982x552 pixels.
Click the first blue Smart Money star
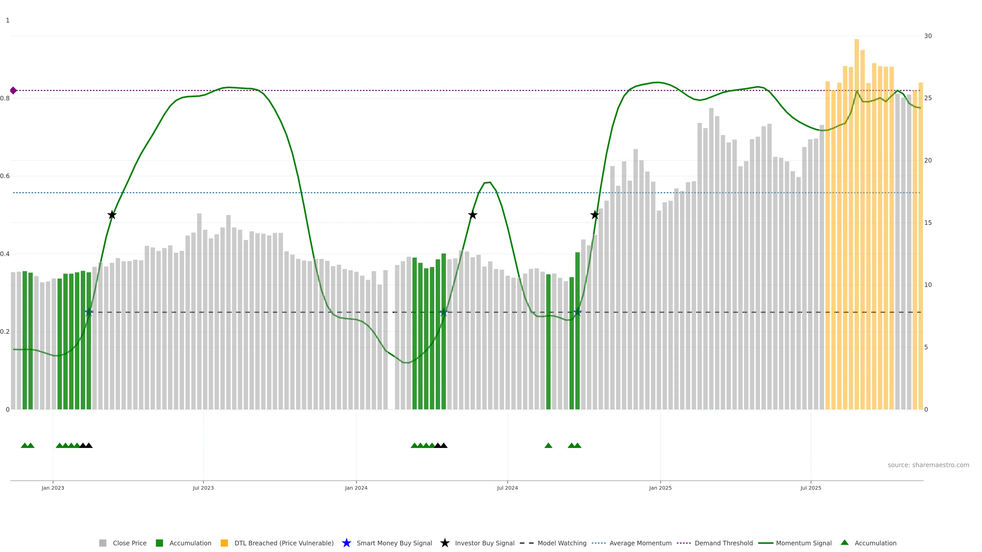[x=89, y=312]
